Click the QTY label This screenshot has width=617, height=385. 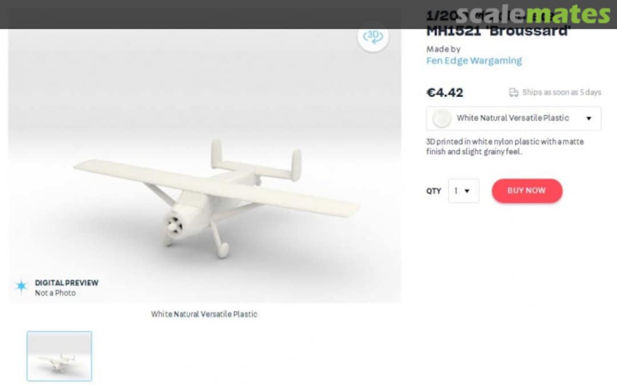434,191
